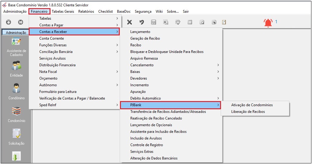Click the circled up-arrow toolbar icon

click(8, 22)
